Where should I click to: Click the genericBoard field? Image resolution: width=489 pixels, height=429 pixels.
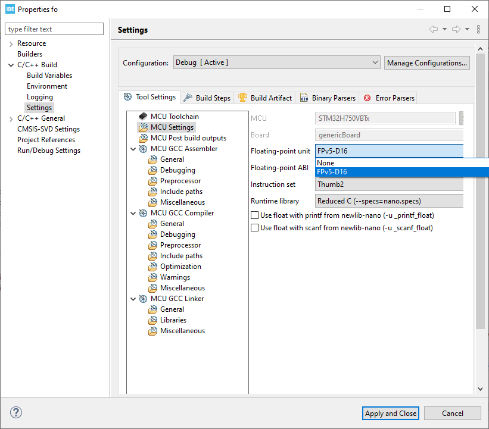click(389, 135)
